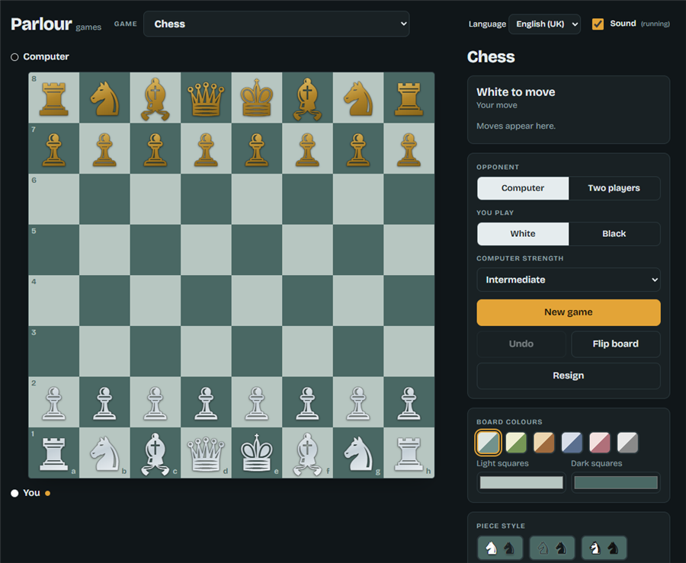Screen dimensions: 686x563
Task: Choose the first piece style option
Action: 500,548
